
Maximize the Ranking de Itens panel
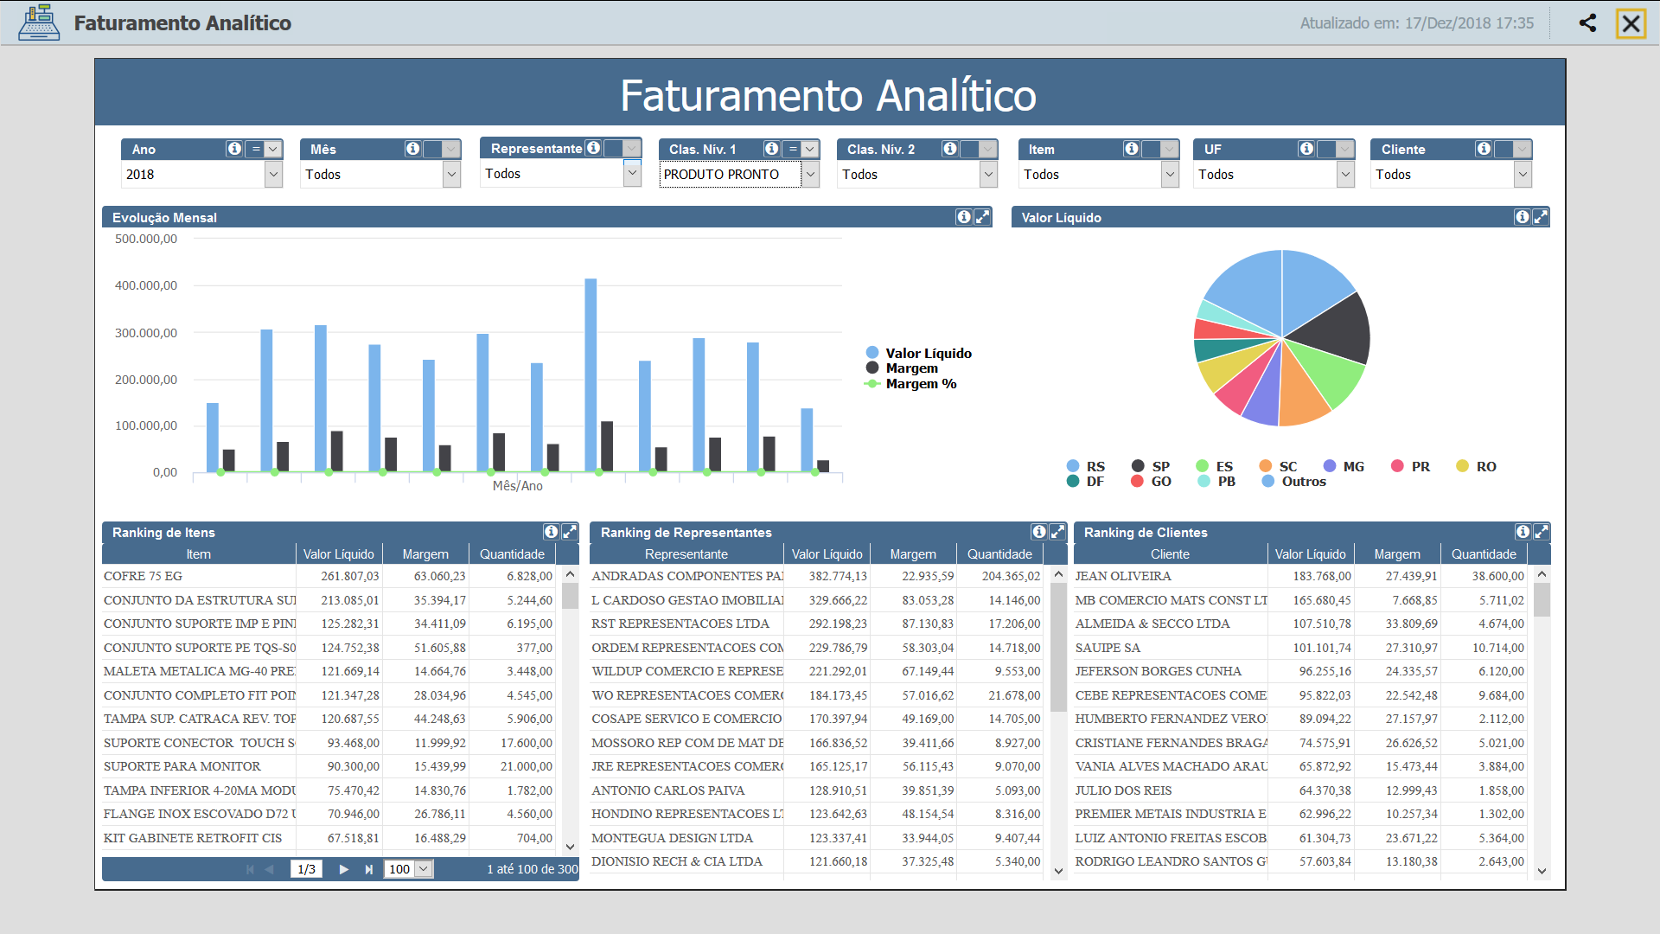(569, 532)
